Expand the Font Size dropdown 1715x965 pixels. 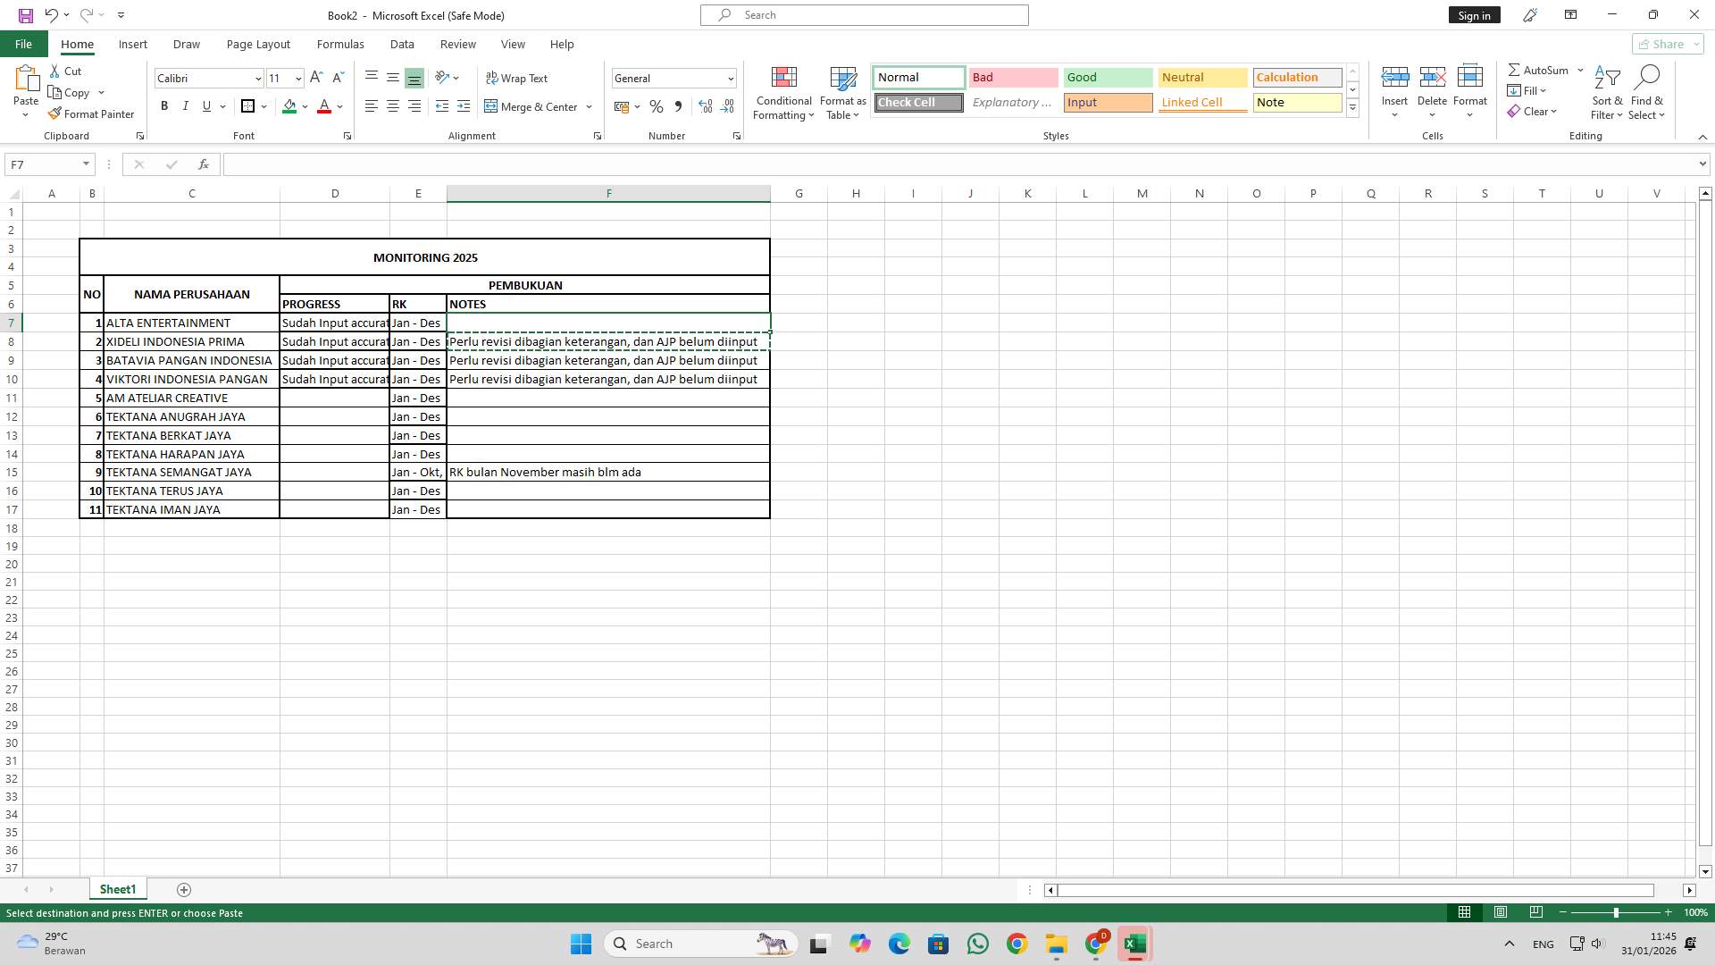tap(297, 78)
